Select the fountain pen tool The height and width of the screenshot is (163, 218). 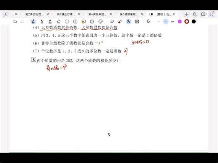[33, 22]
